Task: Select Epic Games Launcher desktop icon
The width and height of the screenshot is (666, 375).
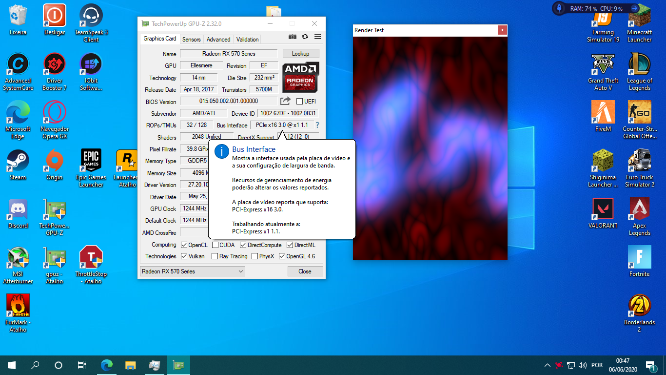Action: (x=91, y=168)
